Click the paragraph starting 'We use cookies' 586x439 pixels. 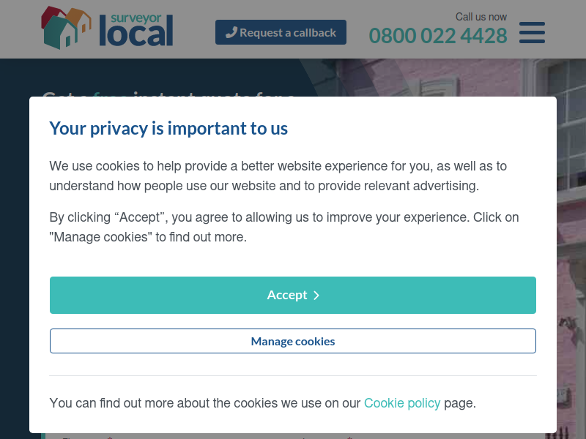point(278,176)
